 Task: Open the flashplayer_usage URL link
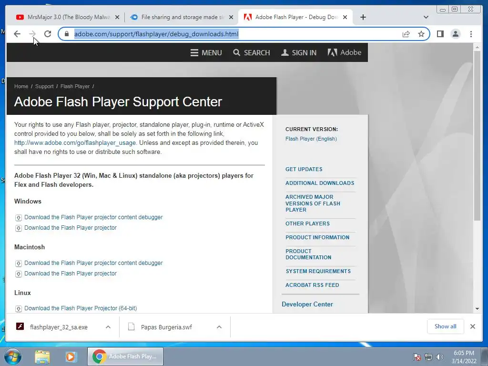tap(75, 142)
